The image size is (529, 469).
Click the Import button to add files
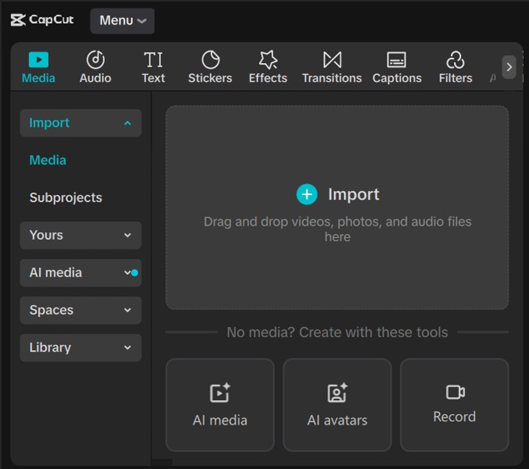337,194
